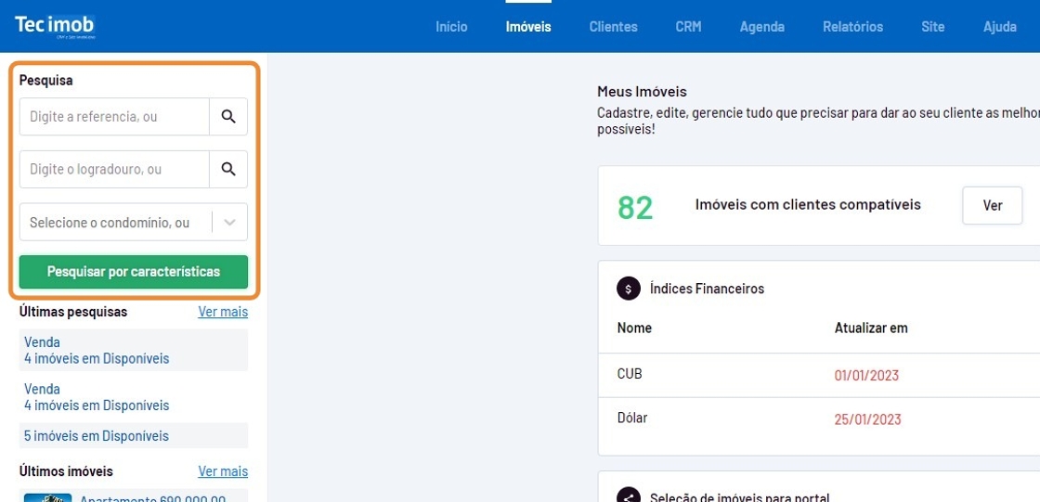Switch to the Imóveis tab

click(528, 27)
